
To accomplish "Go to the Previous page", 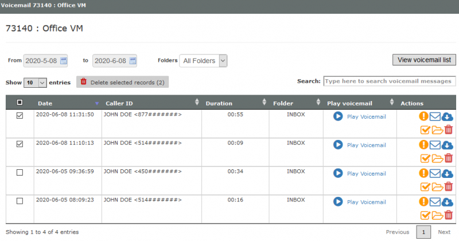I will point(397,232).
